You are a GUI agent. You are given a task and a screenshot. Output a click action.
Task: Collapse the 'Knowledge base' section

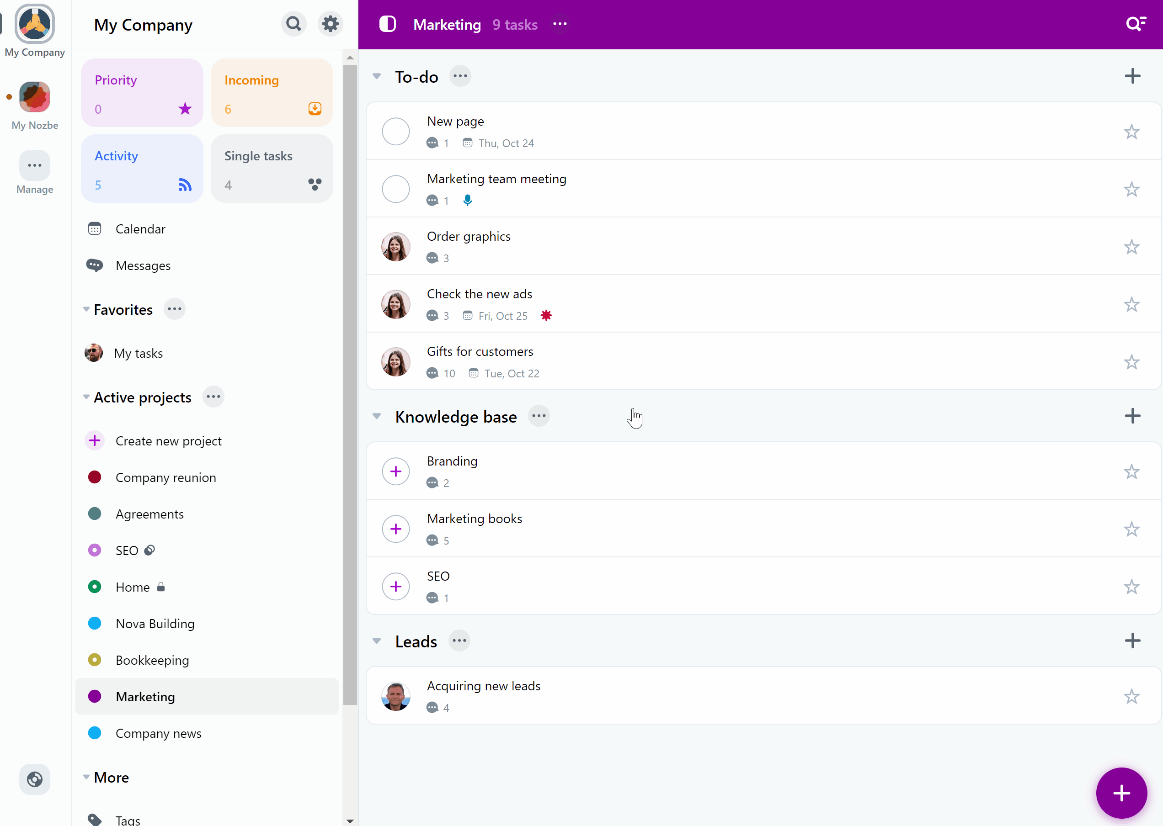pos(376,416)
